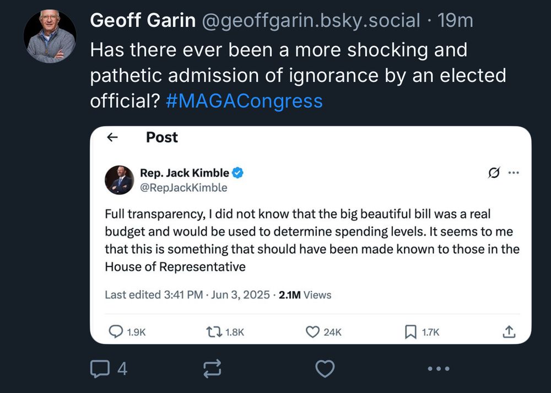Retweet the Jack Kimble tweet
The image size is (551, 393).
213,331
